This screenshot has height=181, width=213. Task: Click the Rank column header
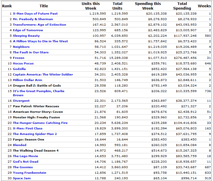[7, 6]
